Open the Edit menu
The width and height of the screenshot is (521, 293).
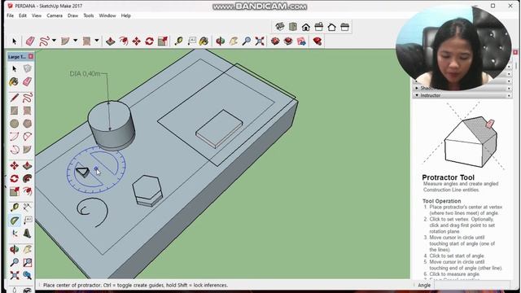click(x=23, y=15)
